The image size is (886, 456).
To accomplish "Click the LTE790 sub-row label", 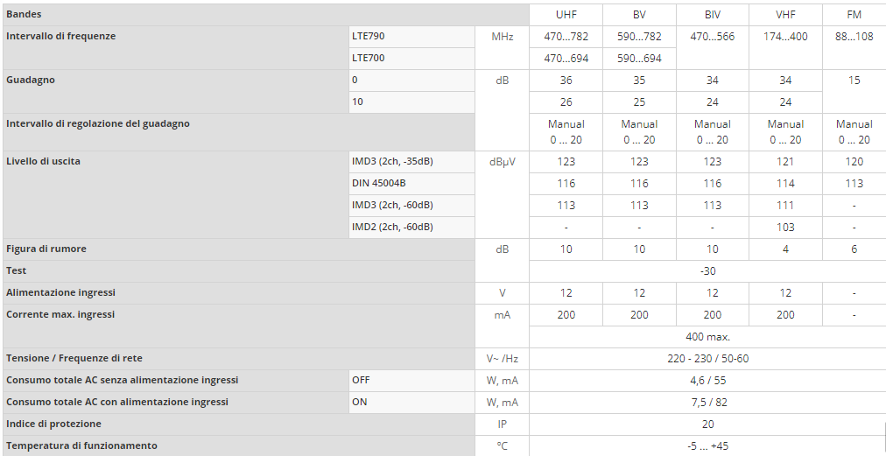I will 368,37.
